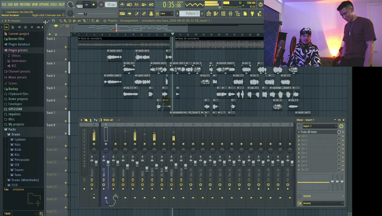Open the OPTIONS menu

point(44,4)
